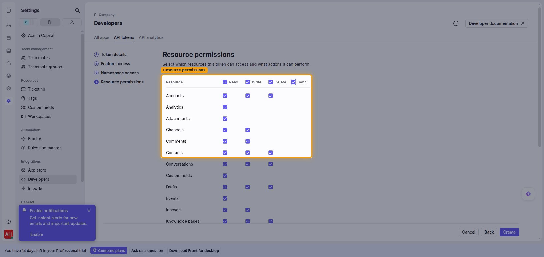Toggle the Read column header checkbox
Screen dimensions: 544x257
[x=225, y=82]
